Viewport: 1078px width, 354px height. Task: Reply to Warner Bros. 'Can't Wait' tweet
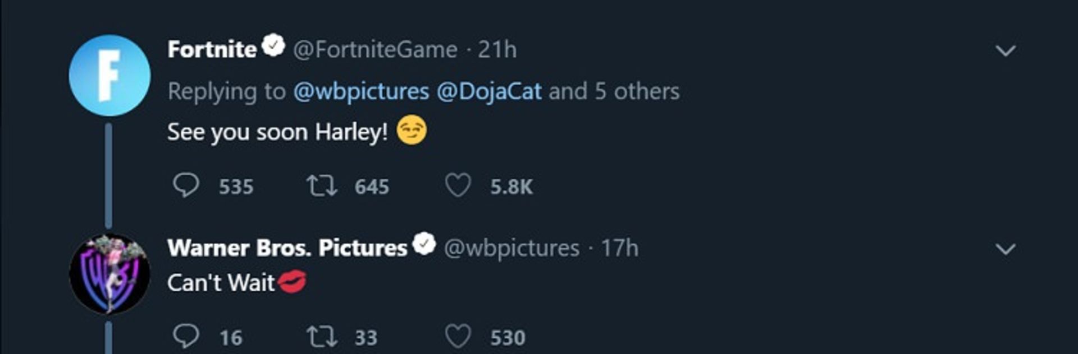186,336
